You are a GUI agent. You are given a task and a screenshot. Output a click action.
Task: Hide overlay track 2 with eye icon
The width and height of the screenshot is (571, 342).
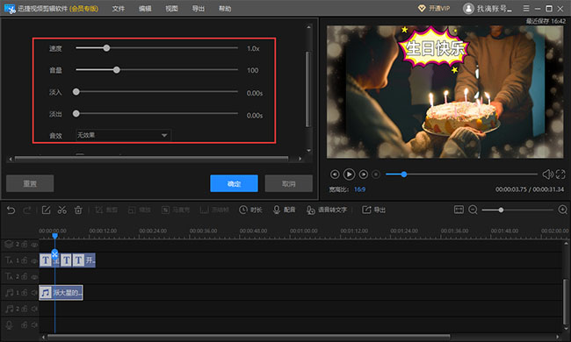coord(34,245)
